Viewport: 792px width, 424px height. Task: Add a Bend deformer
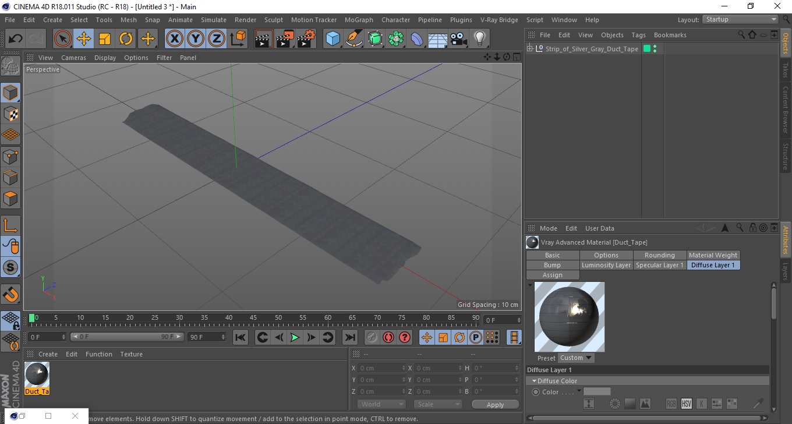tap(417, 39)
